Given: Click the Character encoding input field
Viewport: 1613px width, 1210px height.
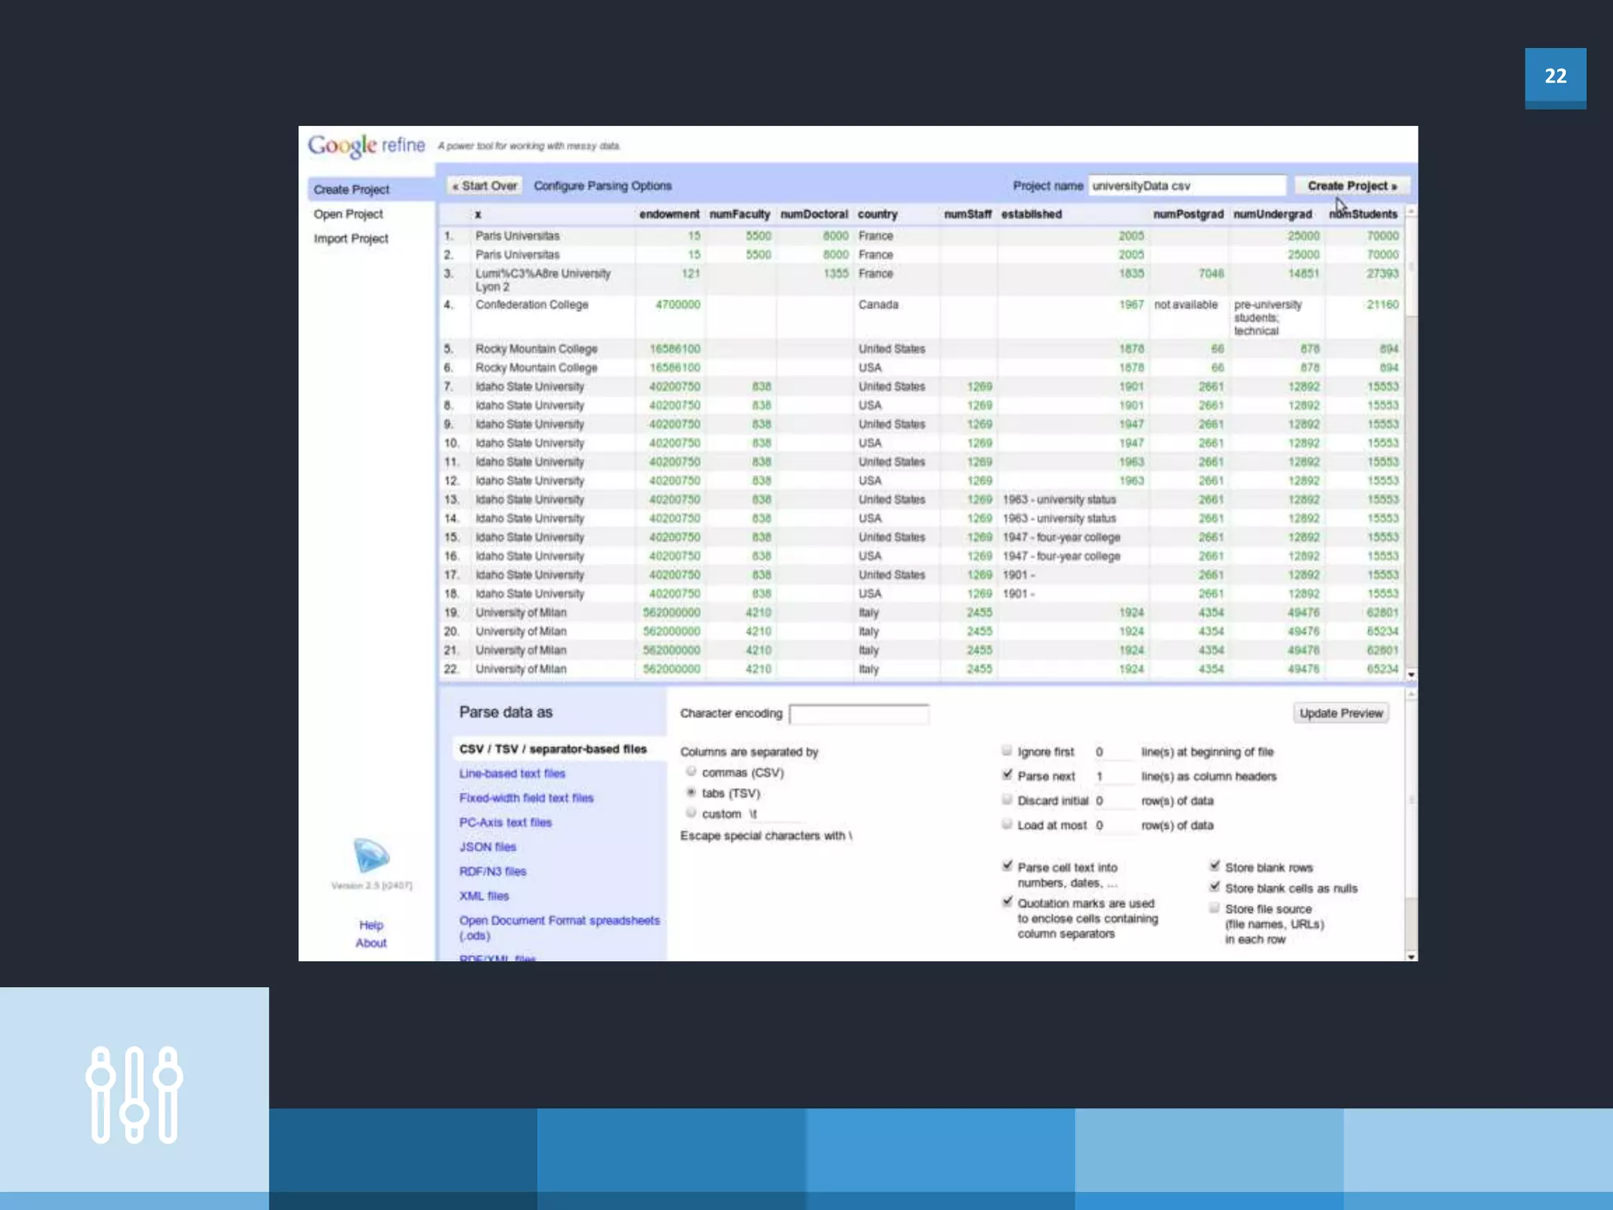Looking at the screenshot, I should [x=858, y=714].
